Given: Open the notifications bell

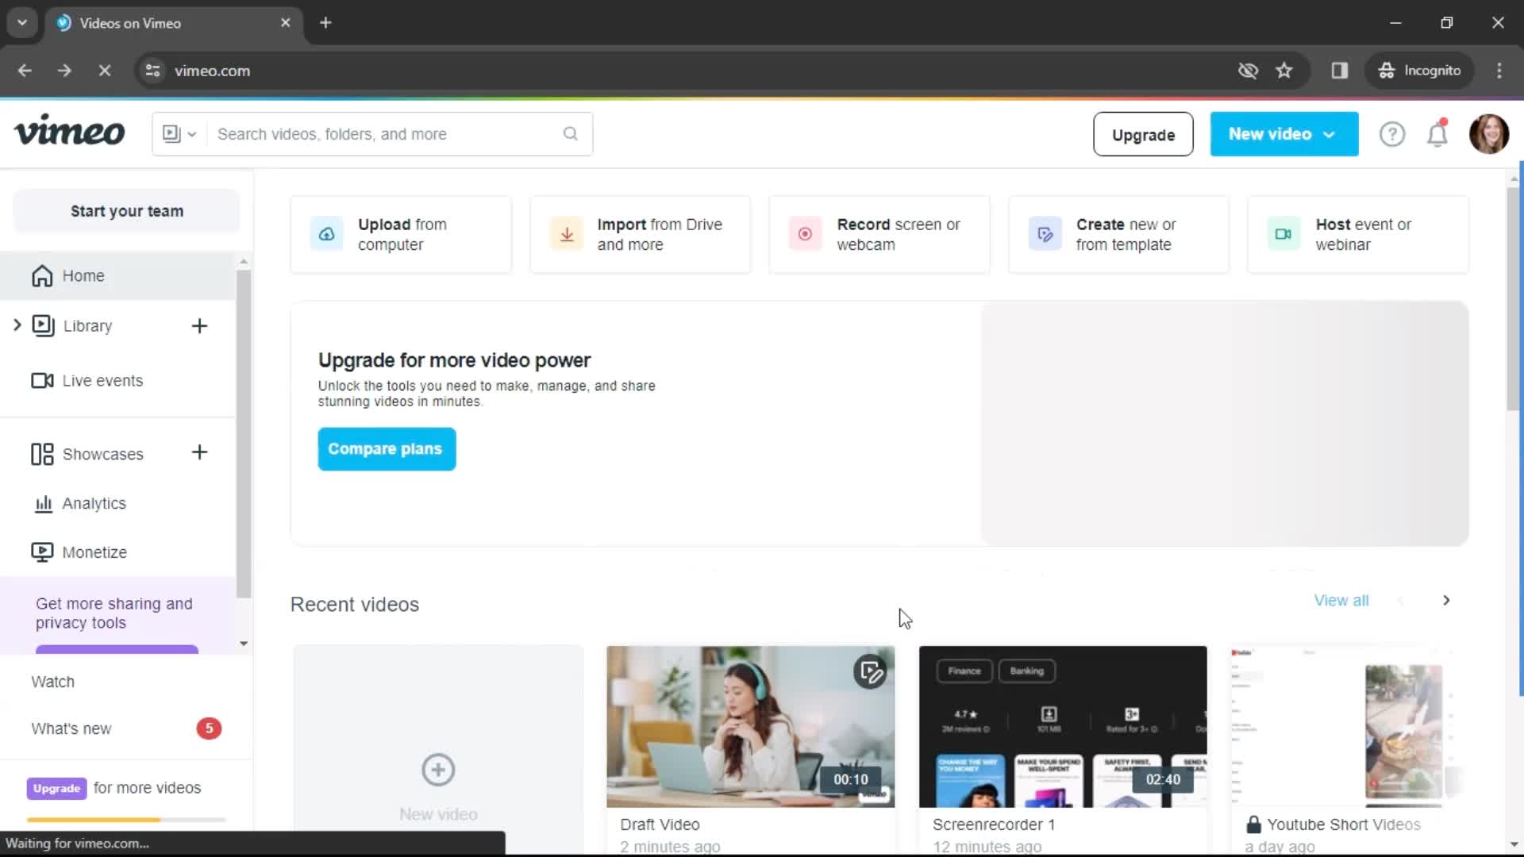Looking at the screenshot, I should [x=1437, y=133].
